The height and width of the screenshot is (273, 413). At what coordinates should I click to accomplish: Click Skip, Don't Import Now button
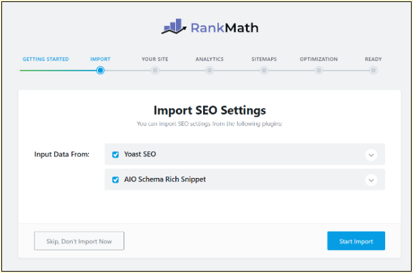pyautogui.click(x=79, y=241)
